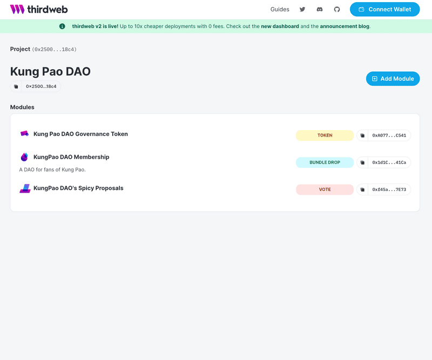Open the thirdweb logo home link

(39, 9)
